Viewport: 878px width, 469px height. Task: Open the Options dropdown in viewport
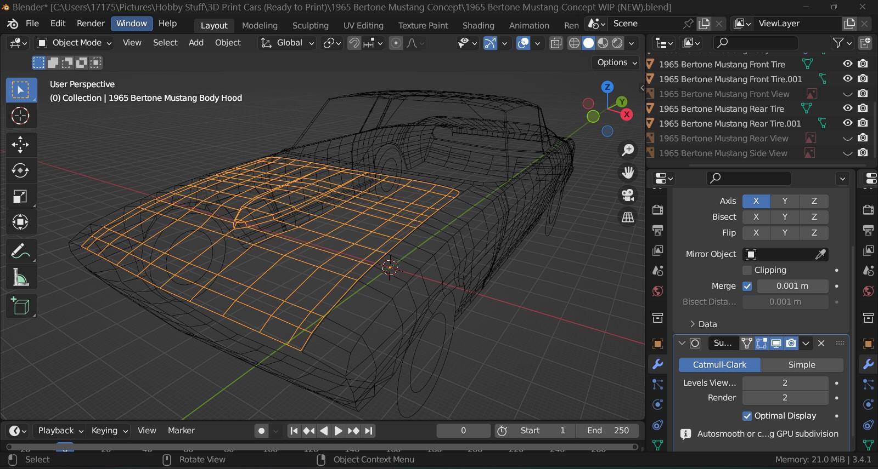[617, 62]
